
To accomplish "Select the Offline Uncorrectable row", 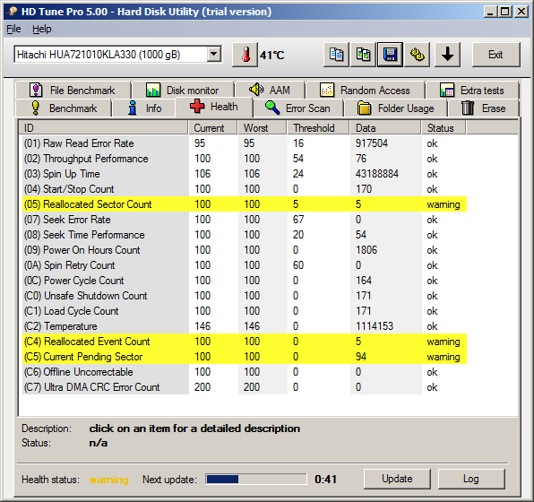I will 245,372.
